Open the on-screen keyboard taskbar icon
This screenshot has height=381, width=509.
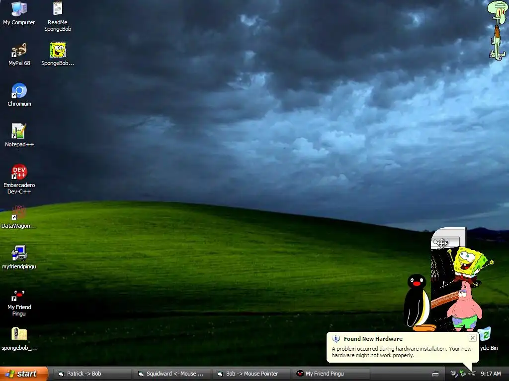435,374
